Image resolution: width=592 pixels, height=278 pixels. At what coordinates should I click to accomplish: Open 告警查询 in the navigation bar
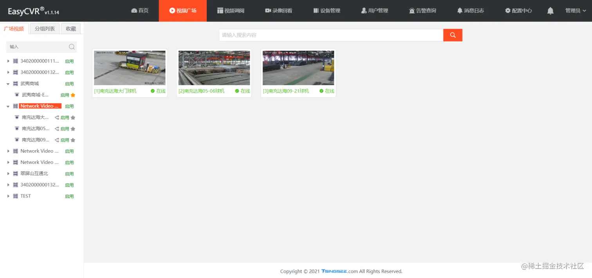click(x=422, y=11)
